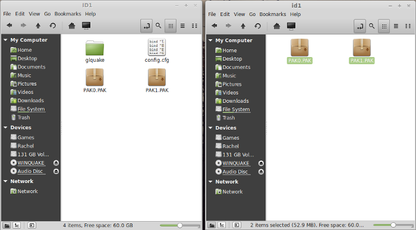The width and height of the screenshot is (416, 230).
Task: Open Edit menu in ID1 window
Action: point(20,14)
